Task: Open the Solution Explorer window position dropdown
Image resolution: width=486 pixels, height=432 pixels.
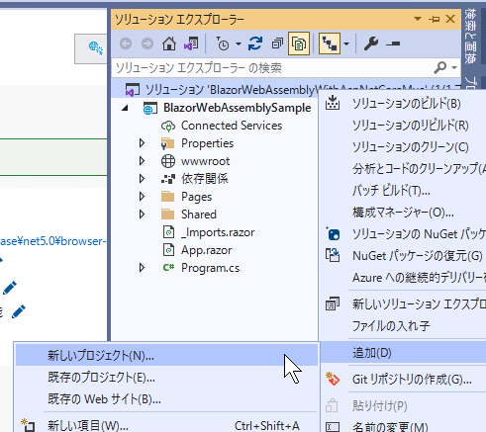Action: pyautogui.click(x=418, y=19)
